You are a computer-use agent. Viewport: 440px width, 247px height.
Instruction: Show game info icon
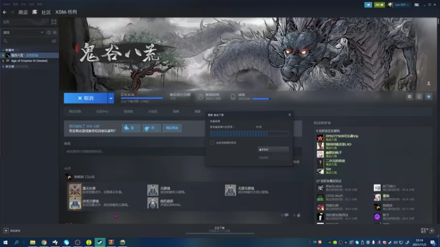pos(419,97)
